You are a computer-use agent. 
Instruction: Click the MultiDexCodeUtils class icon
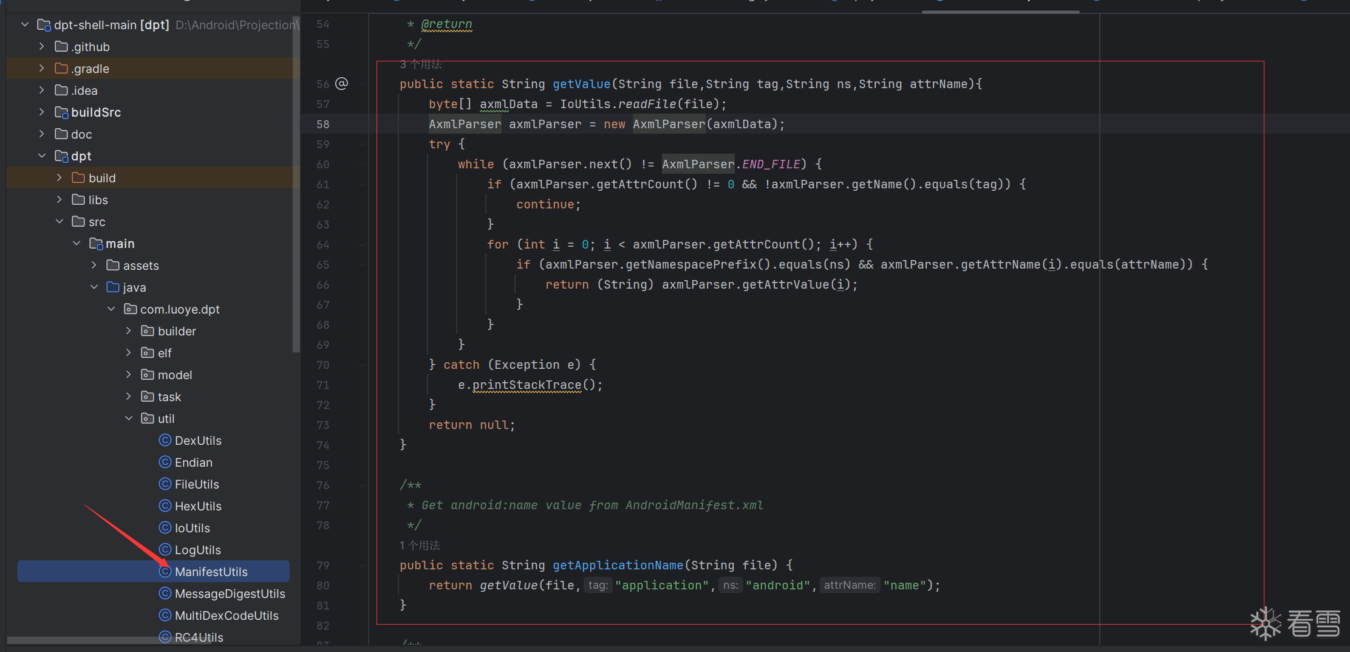click(165, 615)
